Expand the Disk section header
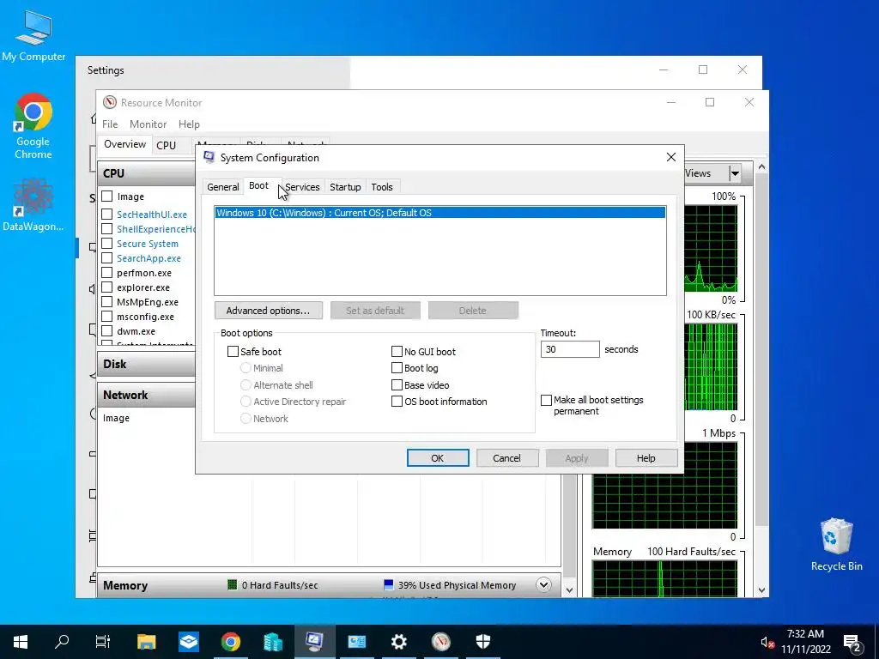879x659 pixels. click(146, 364)
